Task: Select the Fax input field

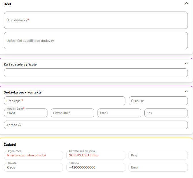Action: 166,113
